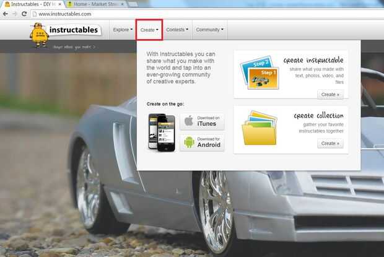Click the 'Create on the go:' label

point(165,104)
